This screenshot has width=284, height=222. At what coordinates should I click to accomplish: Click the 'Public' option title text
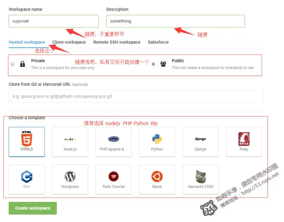pos(178,61)
